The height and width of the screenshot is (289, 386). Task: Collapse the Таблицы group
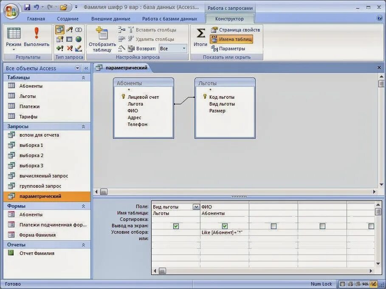83,77
